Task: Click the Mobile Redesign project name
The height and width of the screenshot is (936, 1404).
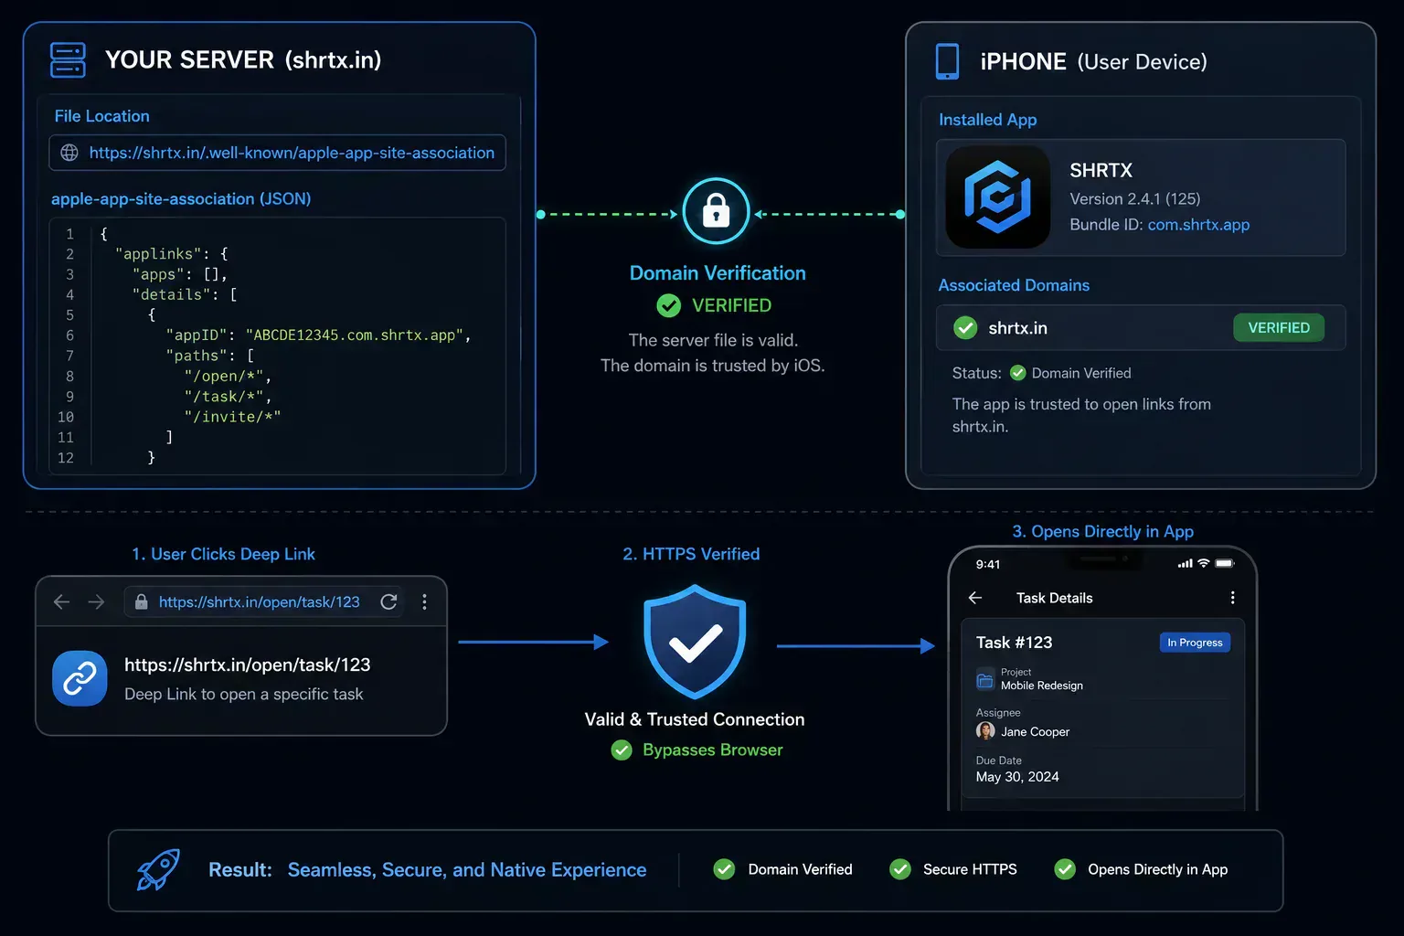Action: click(1042, 686)
